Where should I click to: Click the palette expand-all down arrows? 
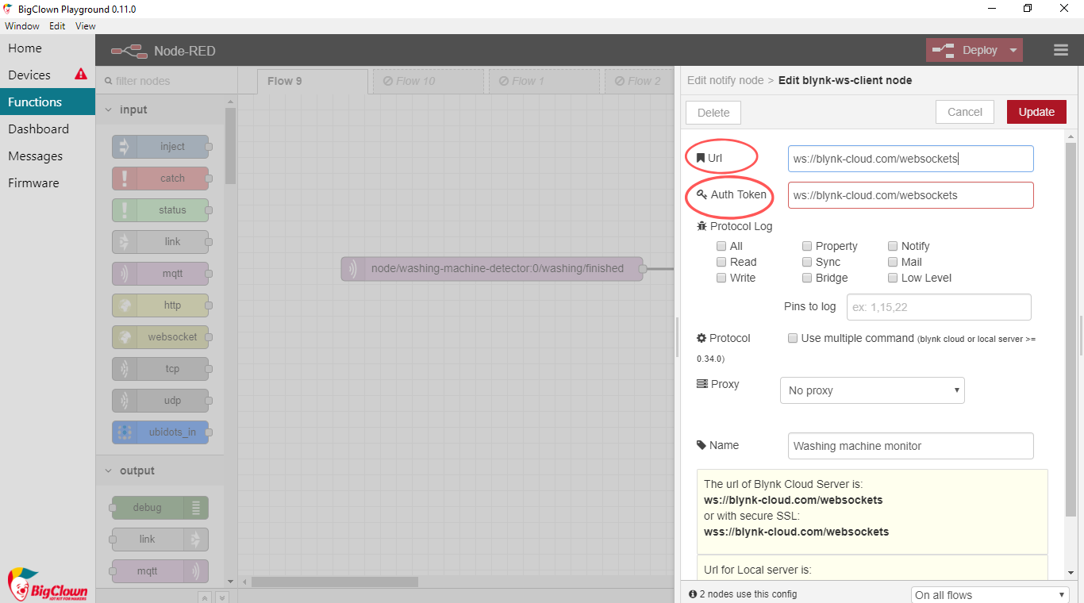(x=222, y=597)
